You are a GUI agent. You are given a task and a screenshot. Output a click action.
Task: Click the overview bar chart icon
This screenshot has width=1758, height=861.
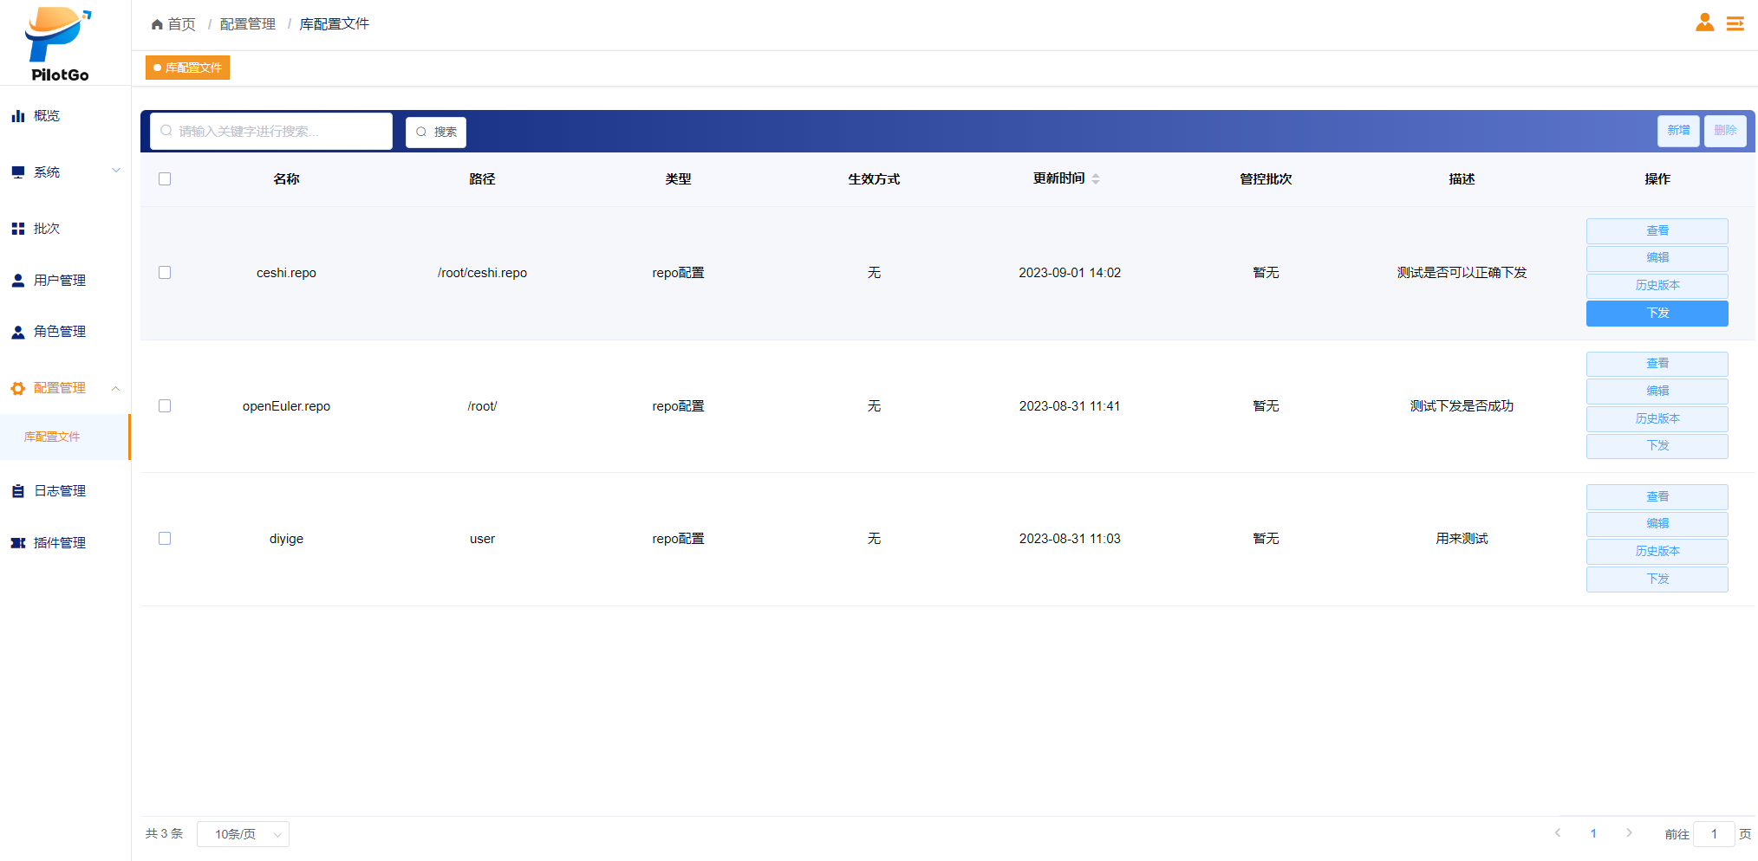(x=17, y=116)
